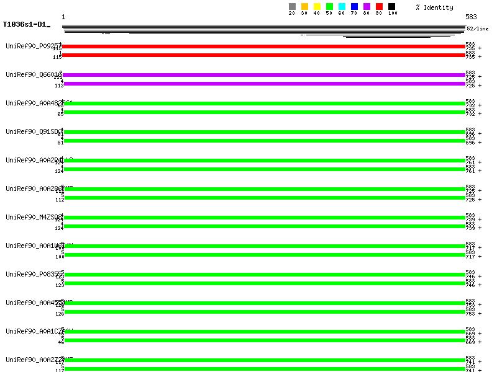The height and width of the screenshot is (372, 497).
Task: Click the cyan 60% identity swatch
Action: pos(342,7)
